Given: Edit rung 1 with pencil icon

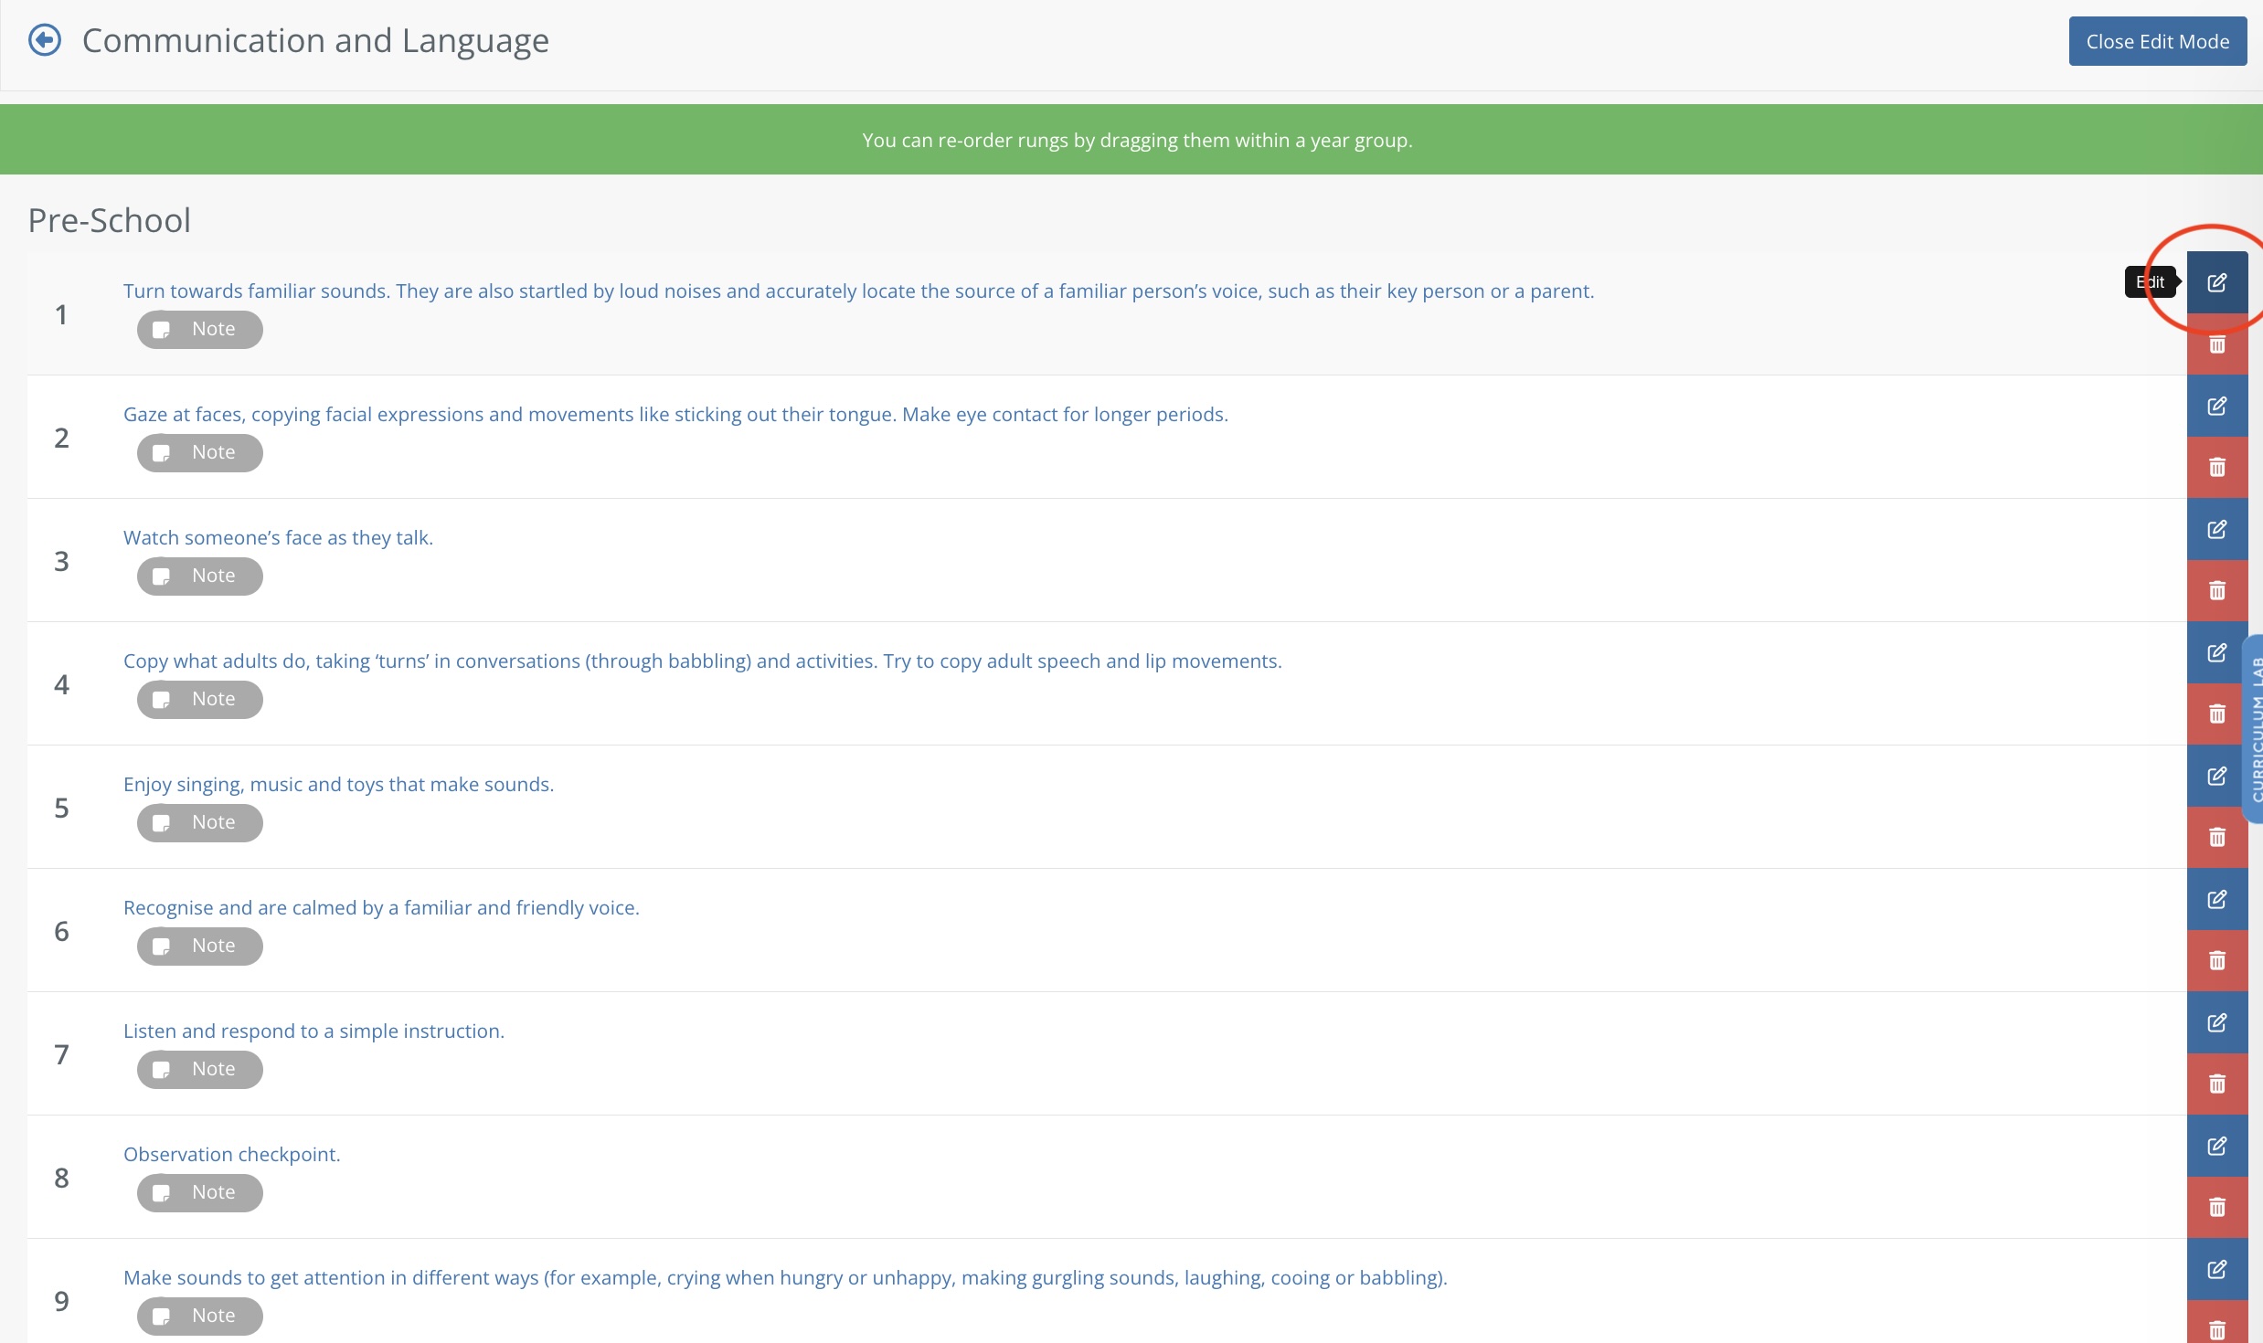Looking at the screenshot, I should [x=2216, y=282].
